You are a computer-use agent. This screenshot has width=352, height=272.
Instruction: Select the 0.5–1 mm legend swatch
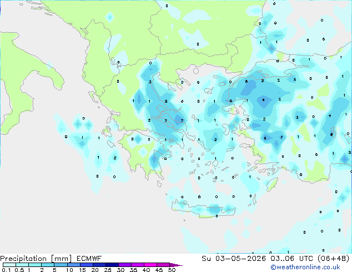[x=22, y=265]
